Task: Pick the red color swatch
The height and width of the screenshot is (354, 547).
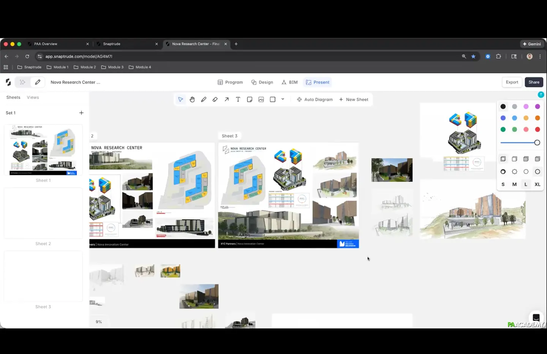Action: pyautogui.click(x=537, y=130)
